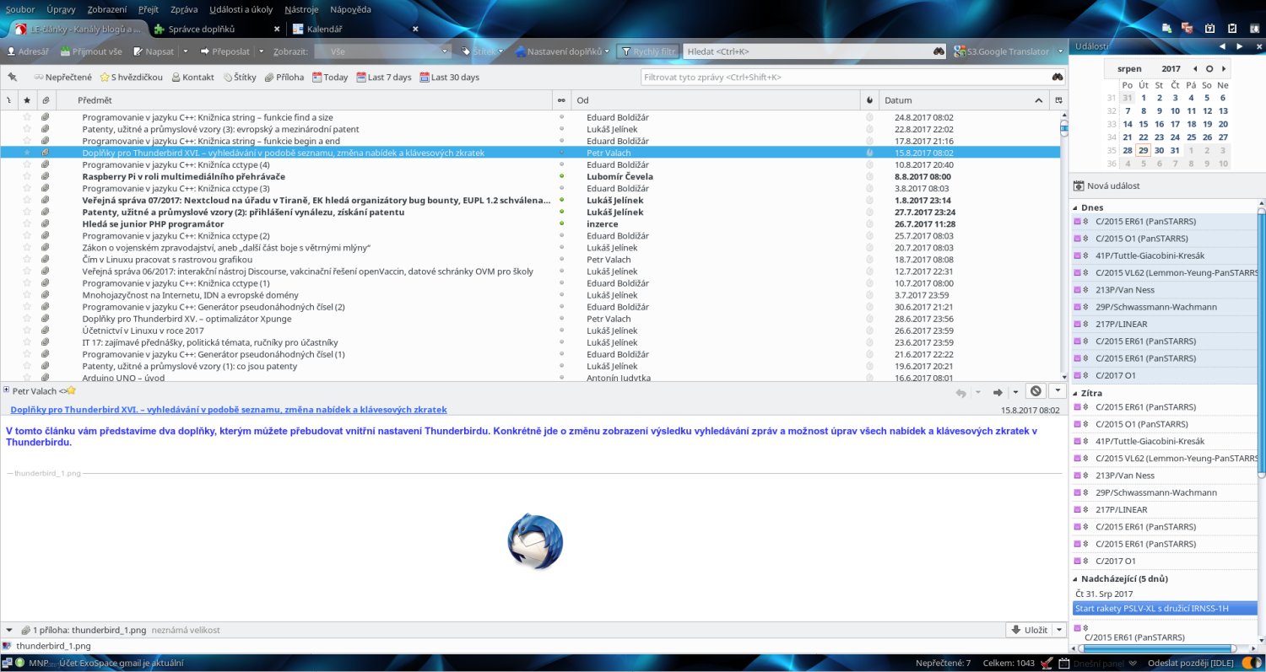This screenshot has height=672, width=1266.
Task: Sort by star column header
Action: tap(27, 100)
